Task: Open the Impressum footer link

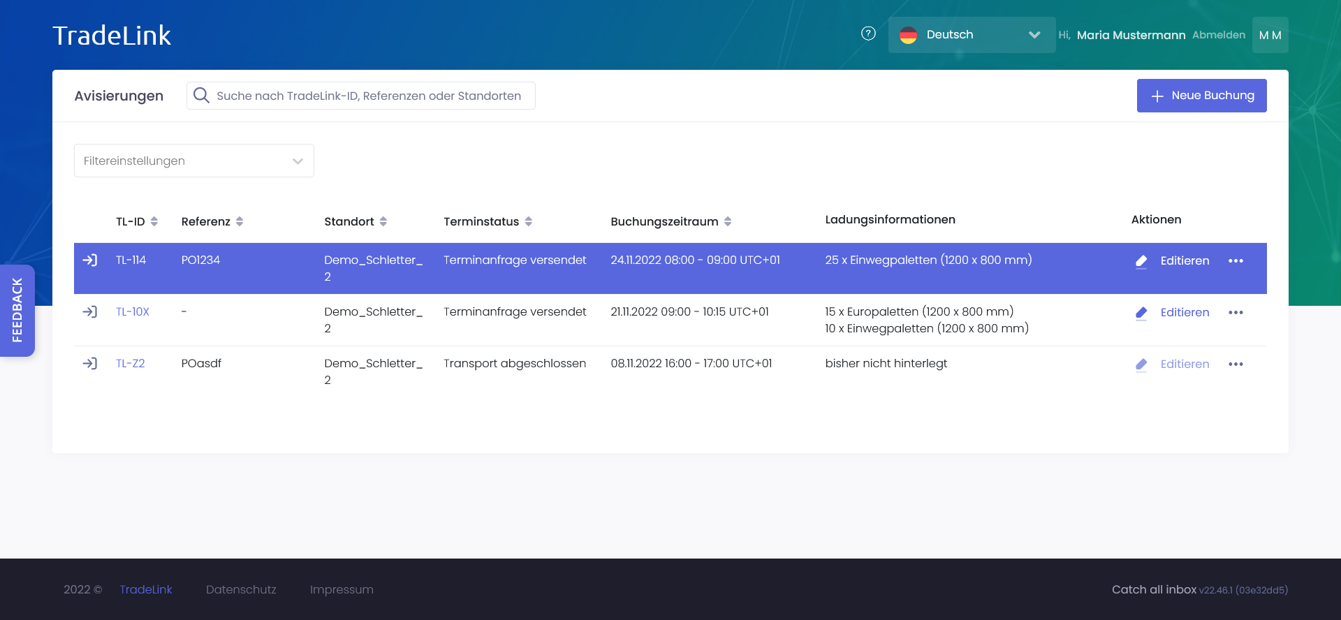Action: click(x=342, y=589)
